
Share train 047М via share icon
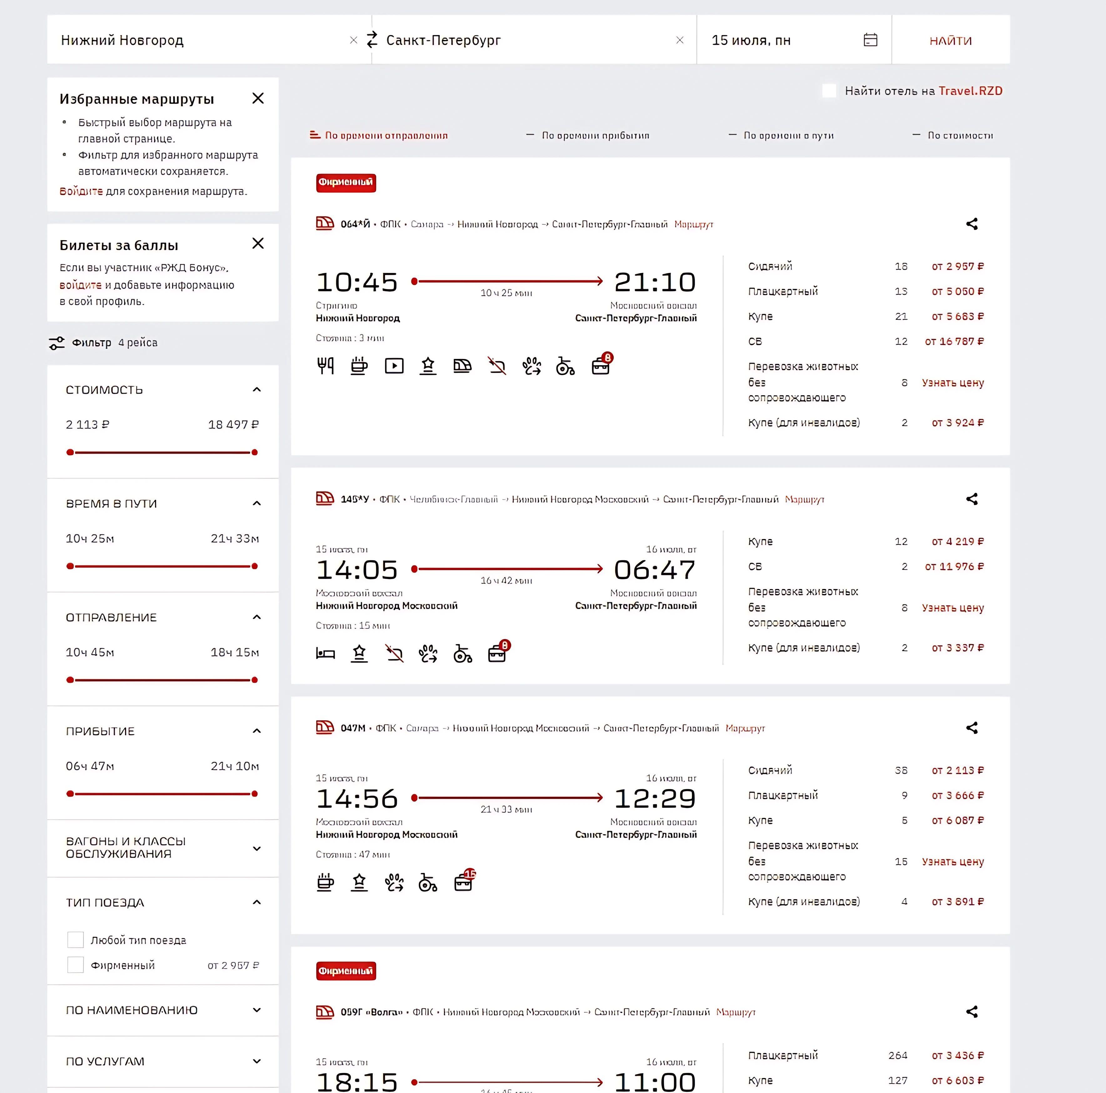point(972,728)
